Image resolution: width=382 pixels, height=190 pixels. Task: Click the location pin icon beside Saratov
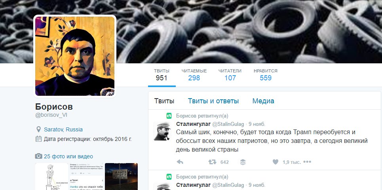coord(38,129)
